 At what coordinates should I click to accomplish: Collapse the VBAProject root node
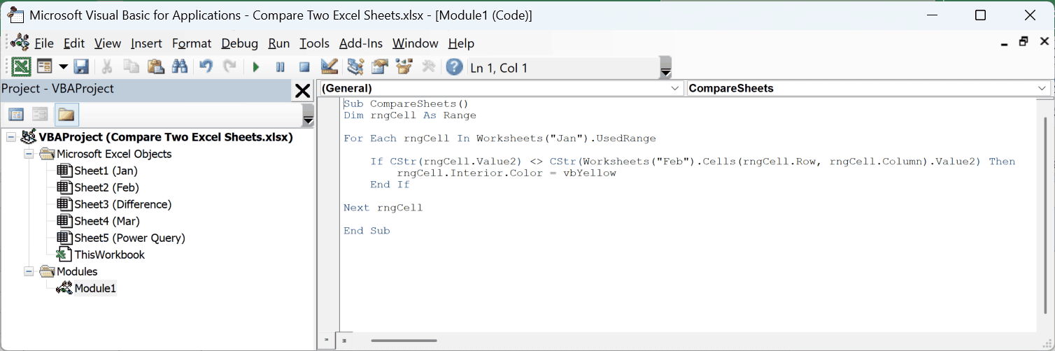(10, 137)
